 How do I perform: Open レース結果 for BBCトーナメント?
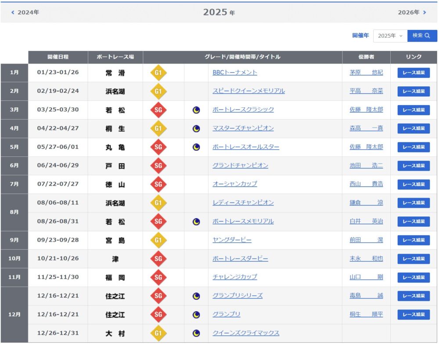tap(414, 73)
